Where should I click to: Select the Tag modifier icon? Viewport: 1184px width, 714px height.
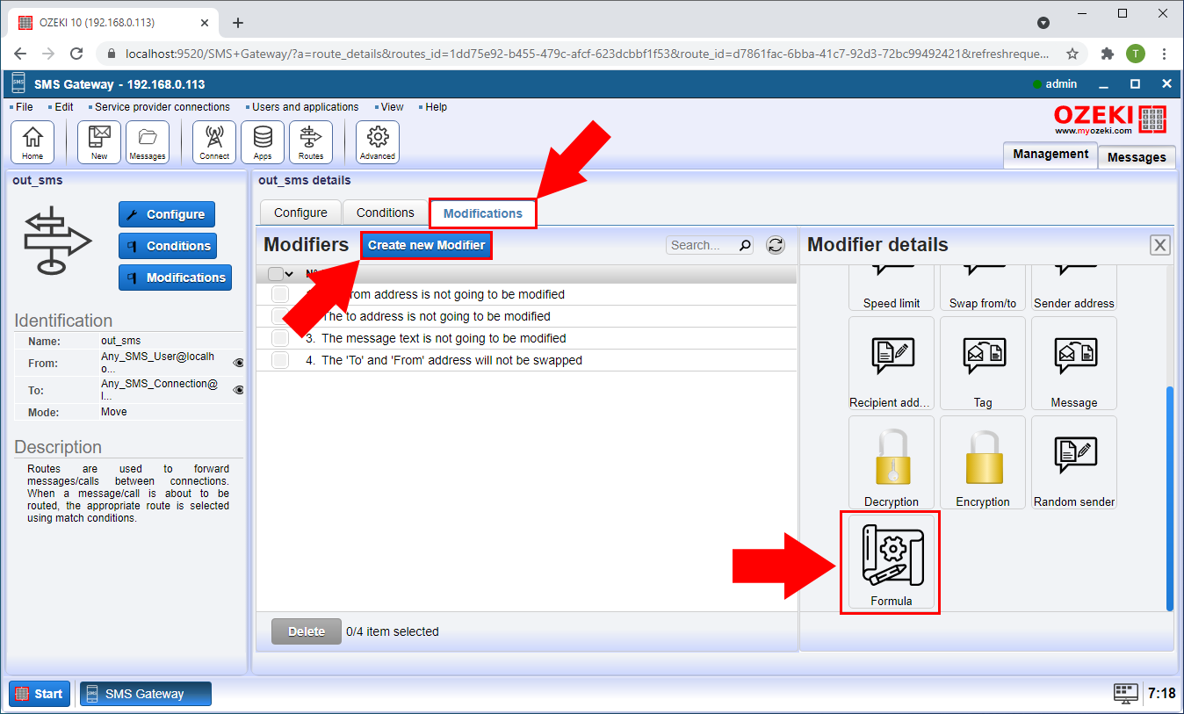pos(982,364)
